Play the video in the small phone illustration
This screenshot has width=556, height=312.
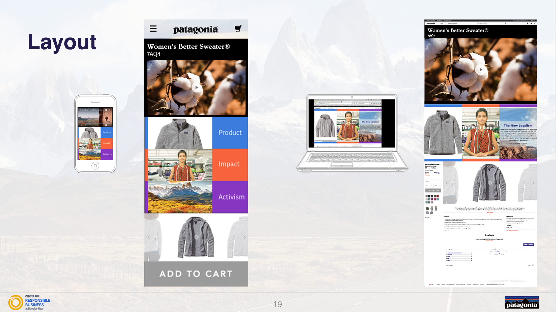pyautogui.click(x=81, y=125)
